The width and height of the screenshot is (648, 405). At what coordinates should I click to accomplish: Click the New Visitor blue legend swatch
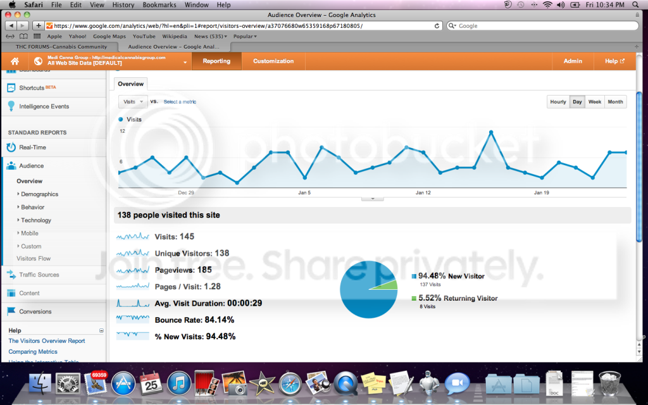(414, 276)
